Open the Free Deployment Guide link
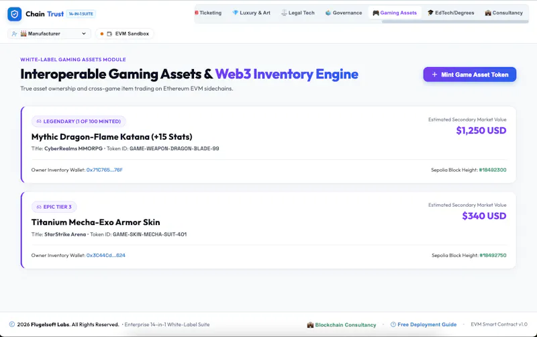Viewport: 537px width, 337px height. (x=424, y=324)
